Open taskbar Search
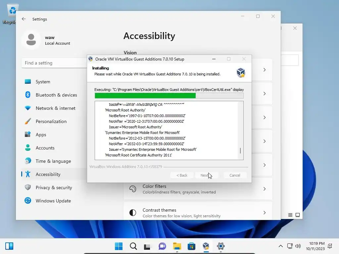 133,246
